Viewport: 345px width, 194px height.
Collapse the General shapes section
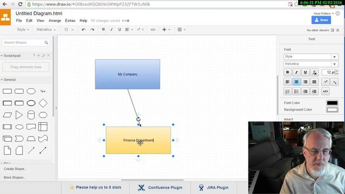point(9,80)
